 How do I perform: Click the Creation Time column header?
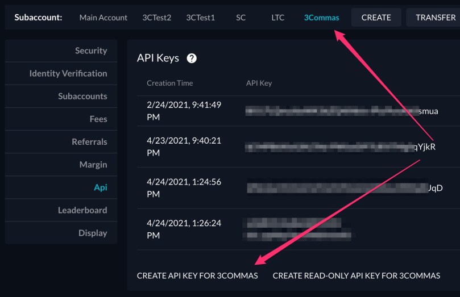(170, 83)
